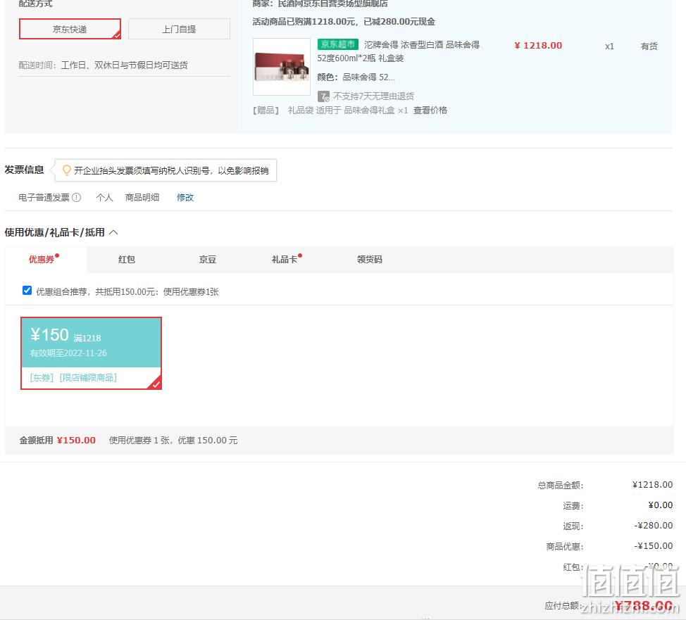Switch to the 红包 tab
686x620 pixels.
pyautogui.click(x=127, y=259)
